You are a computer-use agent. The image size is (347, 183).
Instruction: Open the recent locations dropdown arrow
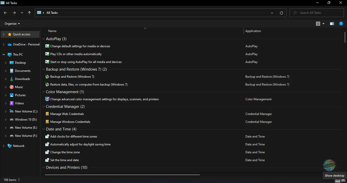coord(22,13)
